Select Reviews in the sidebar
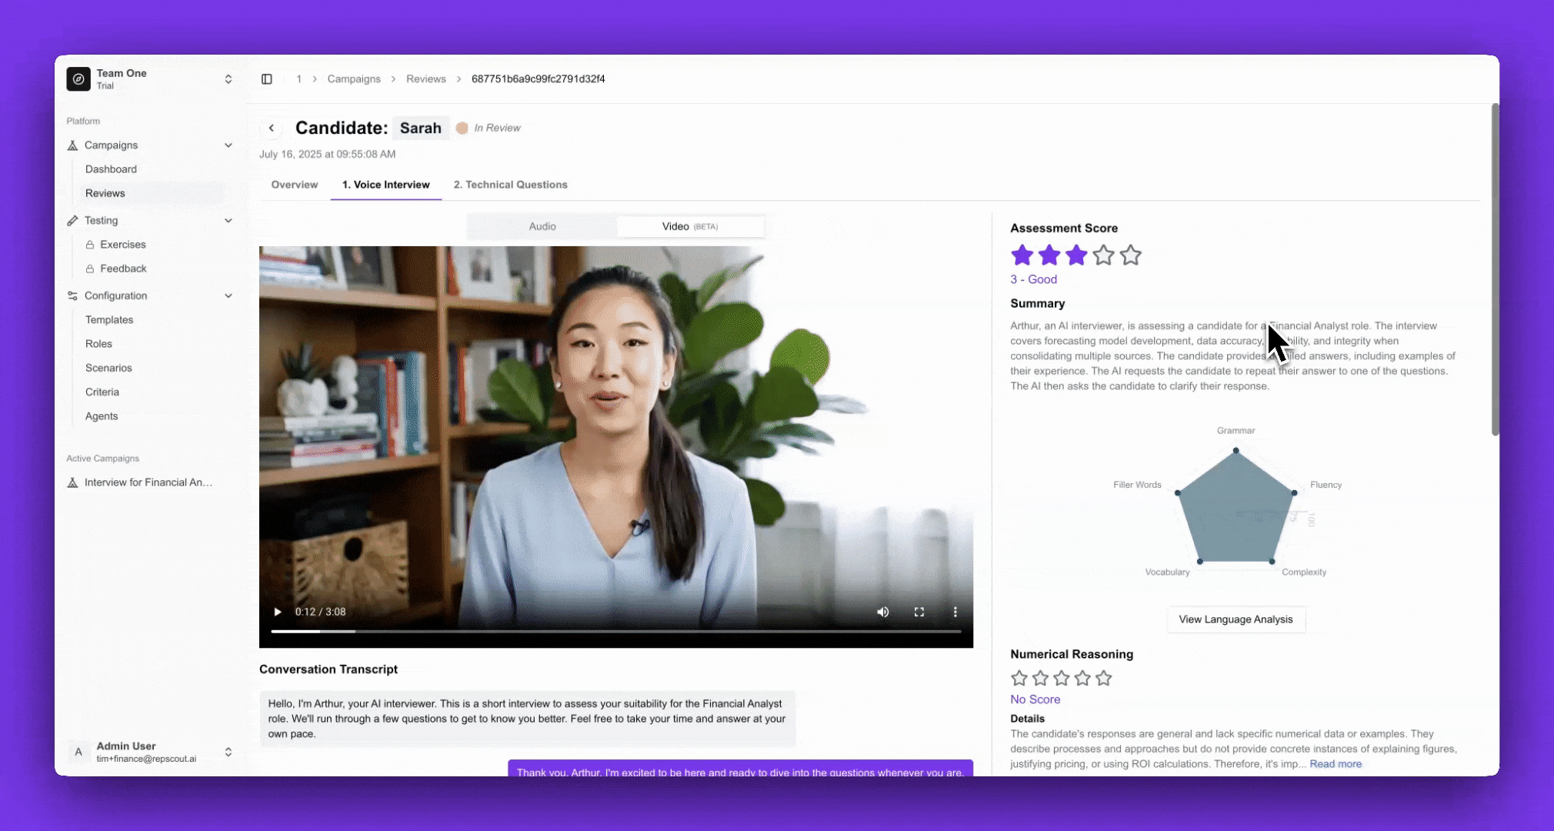Image resolution: width=1554 pixels, height=831 pixels. tap(105, 193)
